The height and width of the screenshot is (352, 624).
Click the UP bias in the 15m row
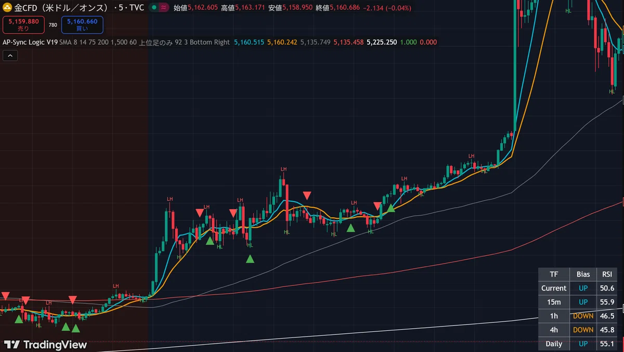pyautogui.click(x=583, y=302)
